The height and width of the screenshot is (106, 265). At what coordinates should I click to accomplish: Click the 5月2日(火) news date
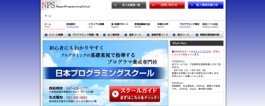178,83
